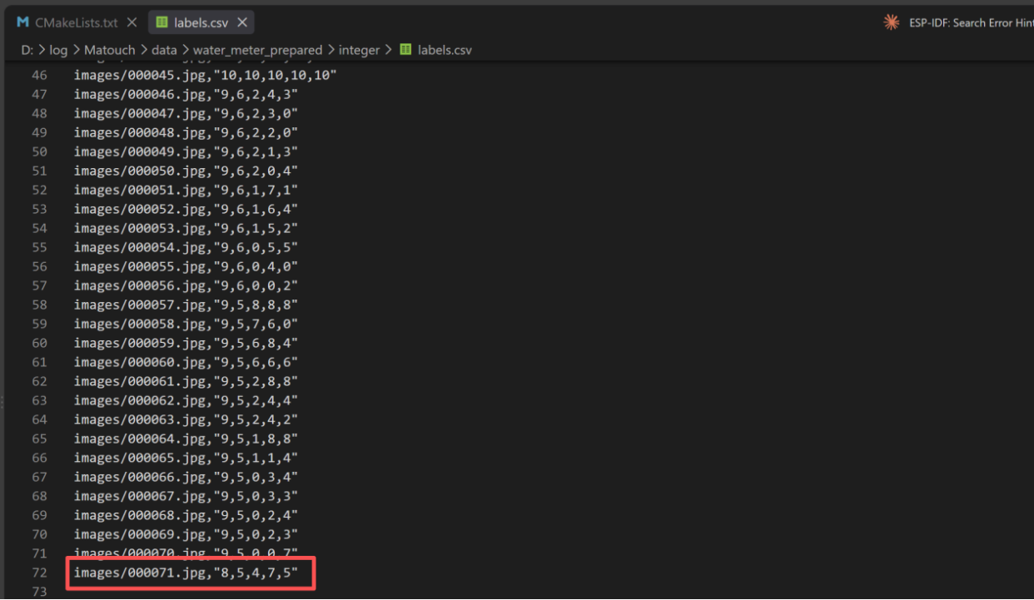
Task: Place cursor on images/000067.jpg line
Action: click(x=186, y=496)
